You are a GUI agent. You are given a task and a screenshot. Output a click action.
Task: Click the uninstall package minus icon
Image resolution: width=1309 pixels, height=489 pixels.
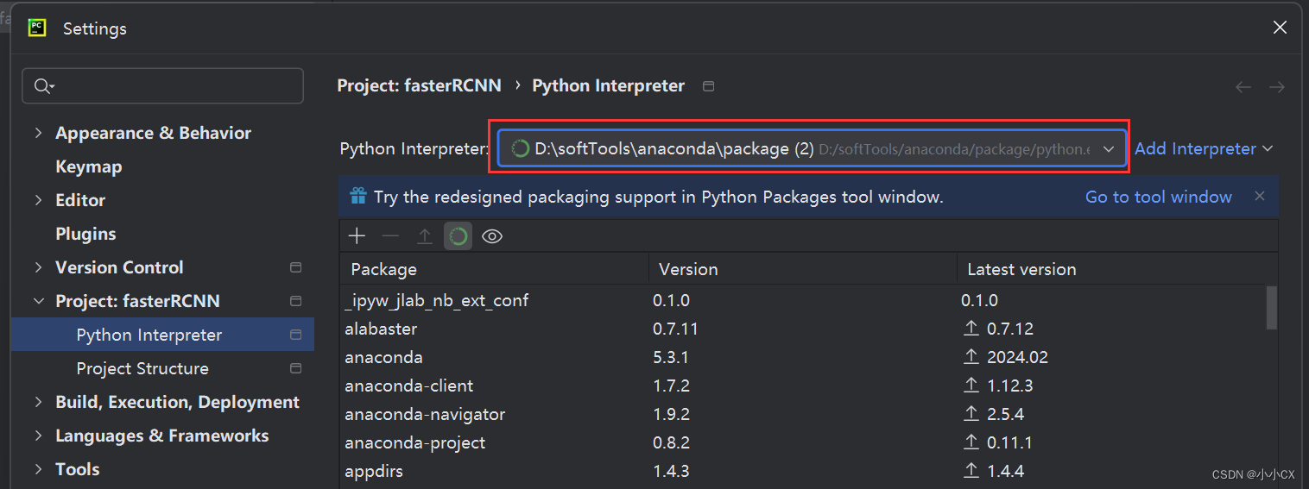tap(390, 236)
